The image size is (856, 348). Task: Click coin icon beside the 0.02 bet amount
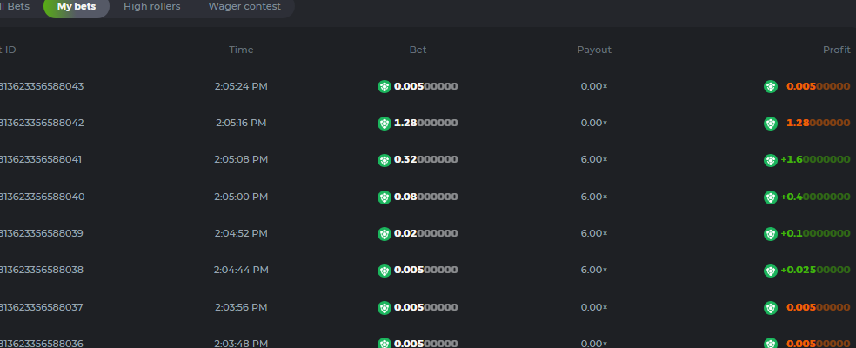click(x=384, y=234)
